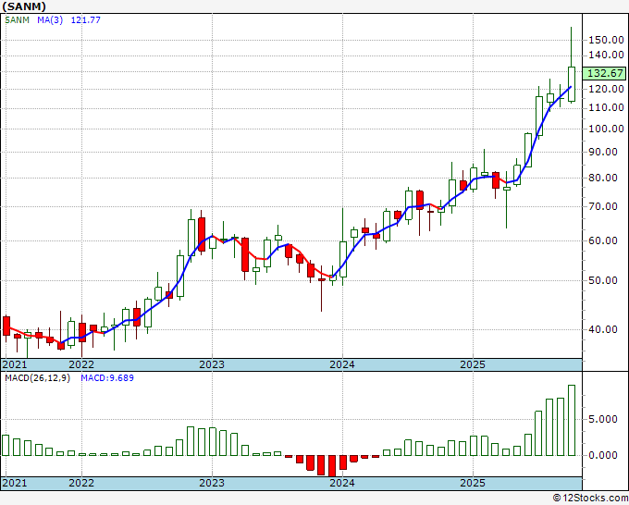Click the tallest rightmost MACD histogram bar

coord(572,420)
